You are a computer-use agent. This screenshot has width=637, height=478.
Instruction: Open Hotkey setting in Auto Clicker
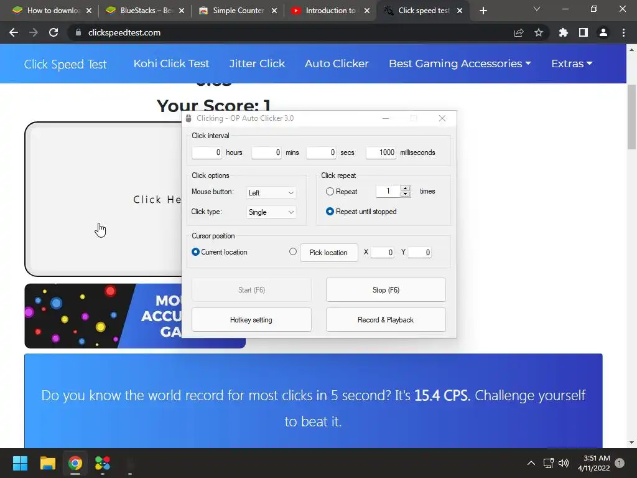click(251, 320)
